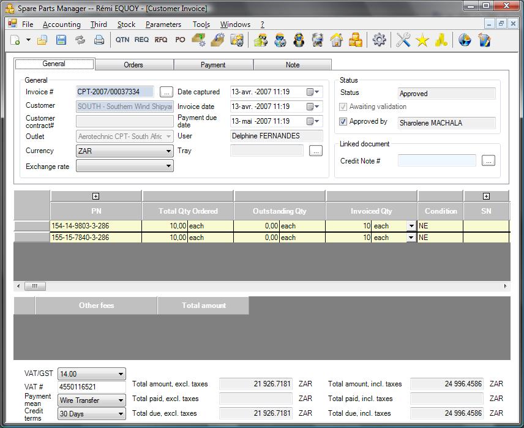Click the box with green arrow icon
Image resolution: width=524 pixels, height=428 pixels.
point(198,40)
